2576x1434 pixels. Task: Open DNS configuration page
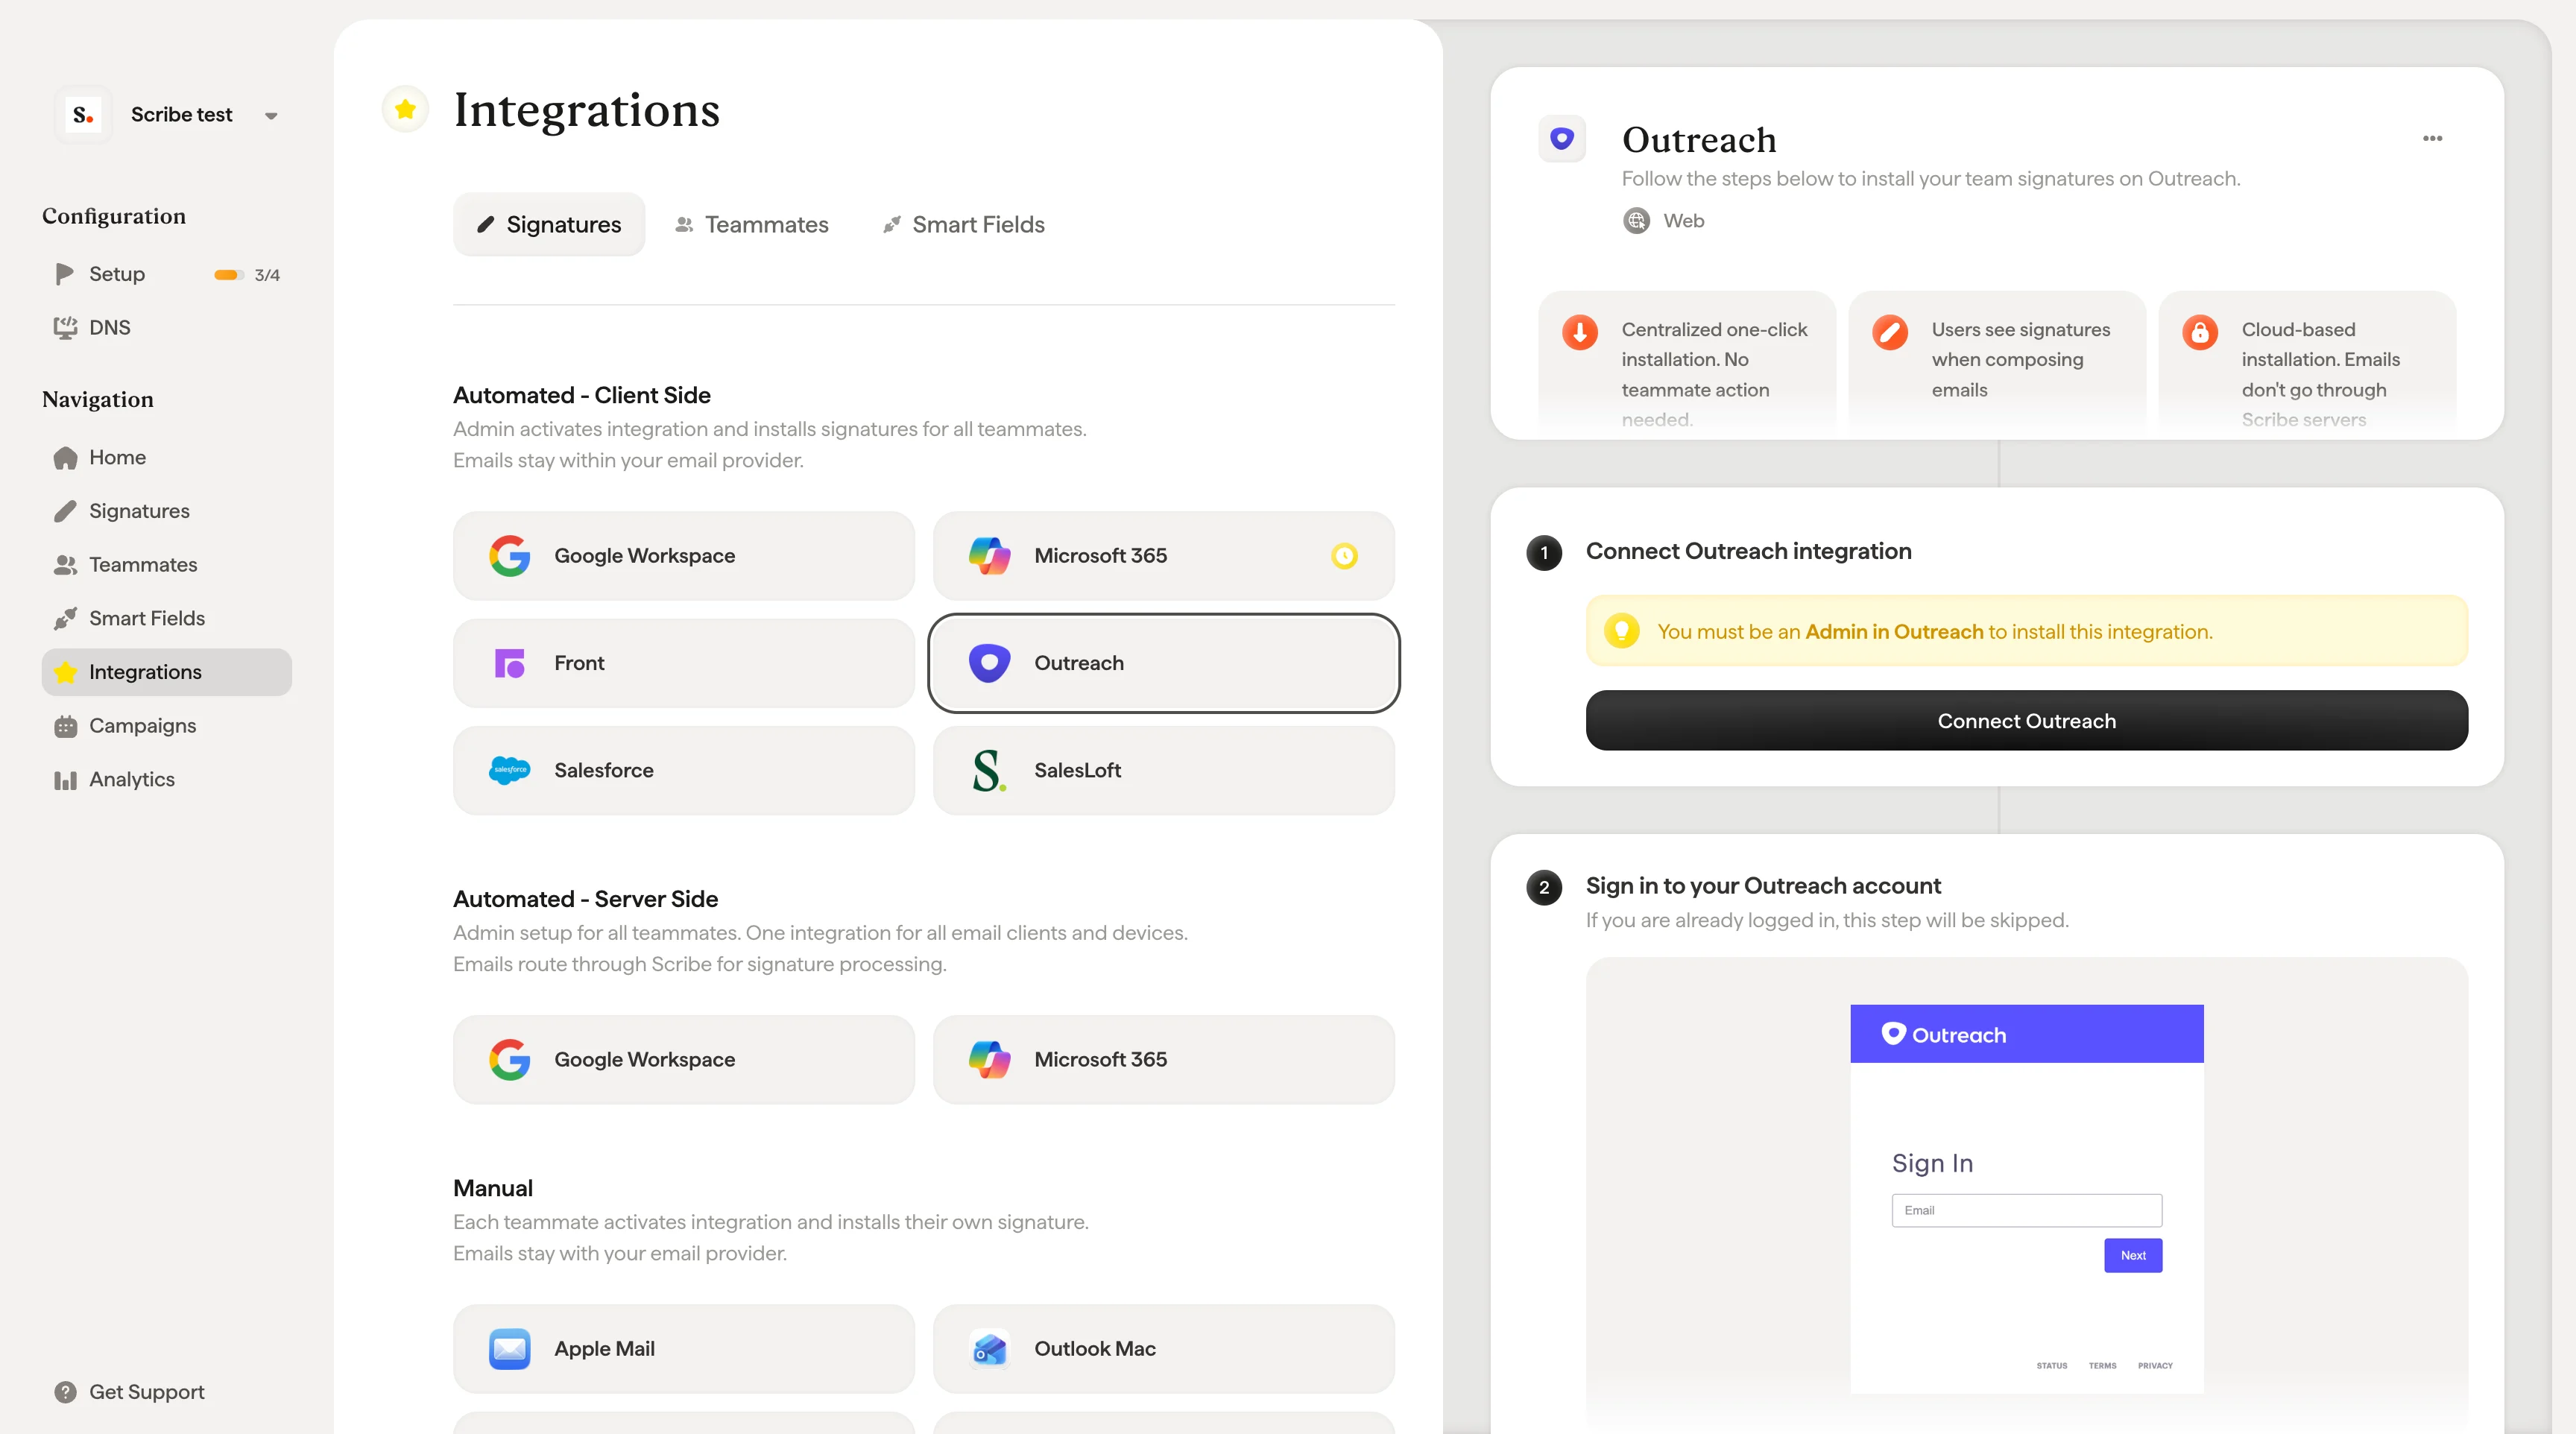(x=167, y=328)
